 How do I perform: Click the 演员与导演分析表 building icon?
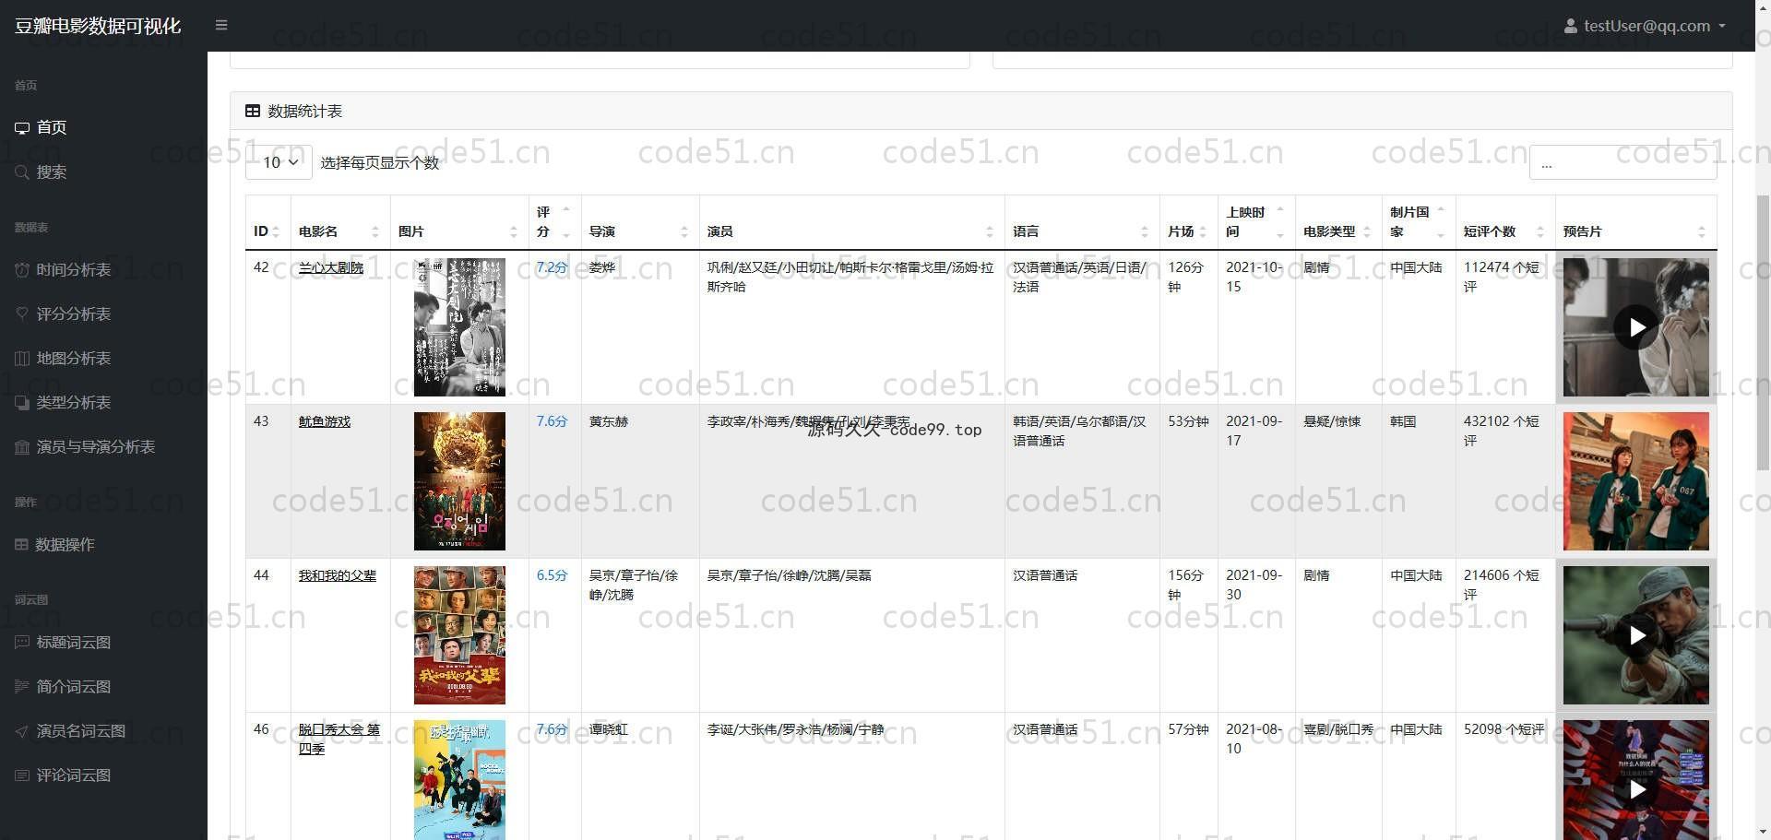click(22, 447)
